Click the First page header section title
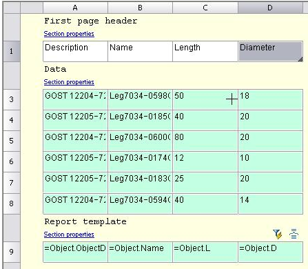308x269 pixels. point(91,21)
